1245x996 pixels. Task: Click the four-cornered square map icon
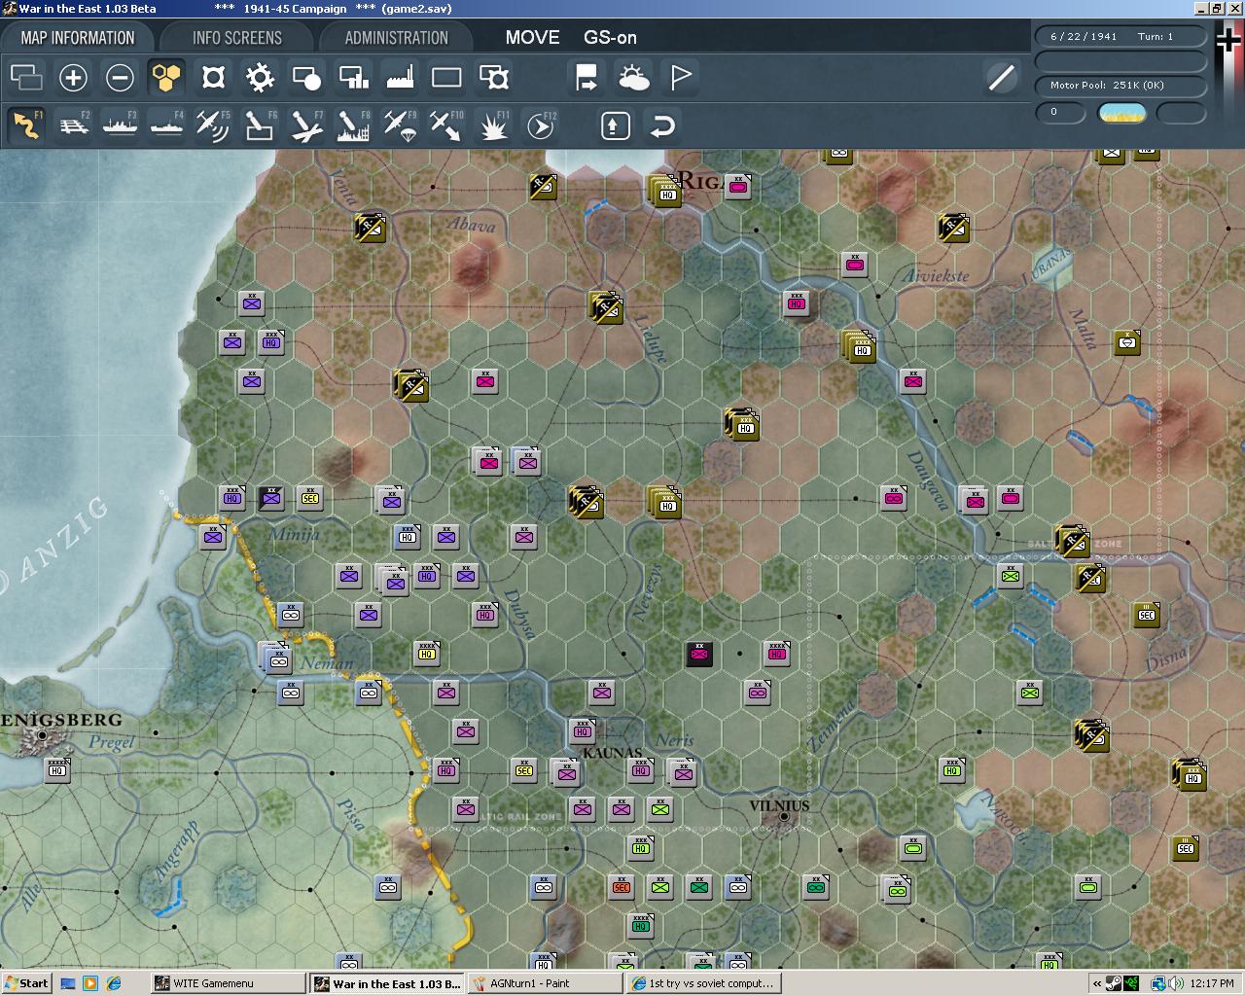pos(213,77)
